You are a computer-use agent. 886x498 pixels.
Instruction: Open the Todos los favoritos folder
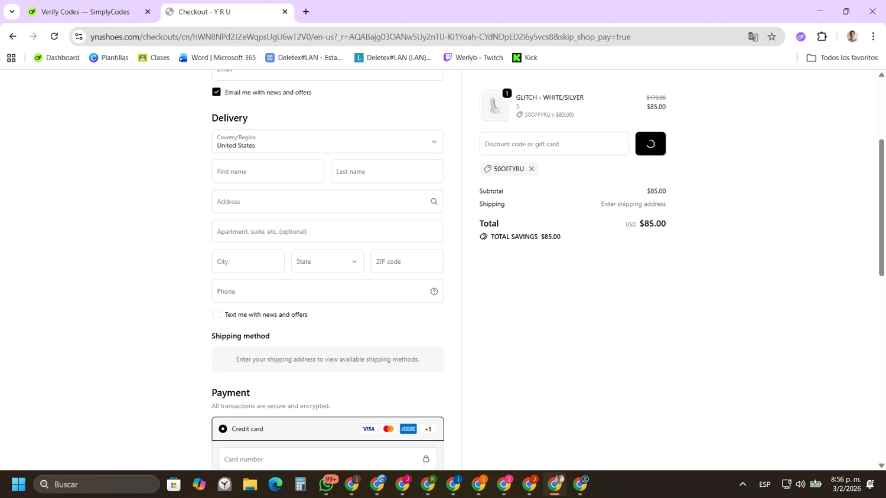842,58
